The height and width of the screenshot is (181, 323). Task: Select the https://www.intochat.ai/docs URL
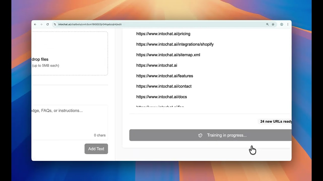point(161,97)
